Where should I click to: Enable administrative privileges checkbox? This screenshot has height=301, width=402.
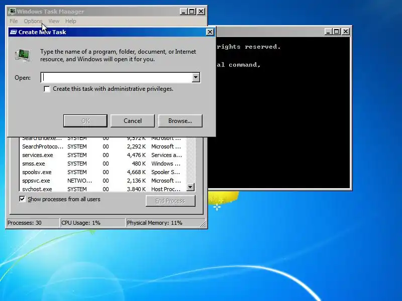[47, 89]
